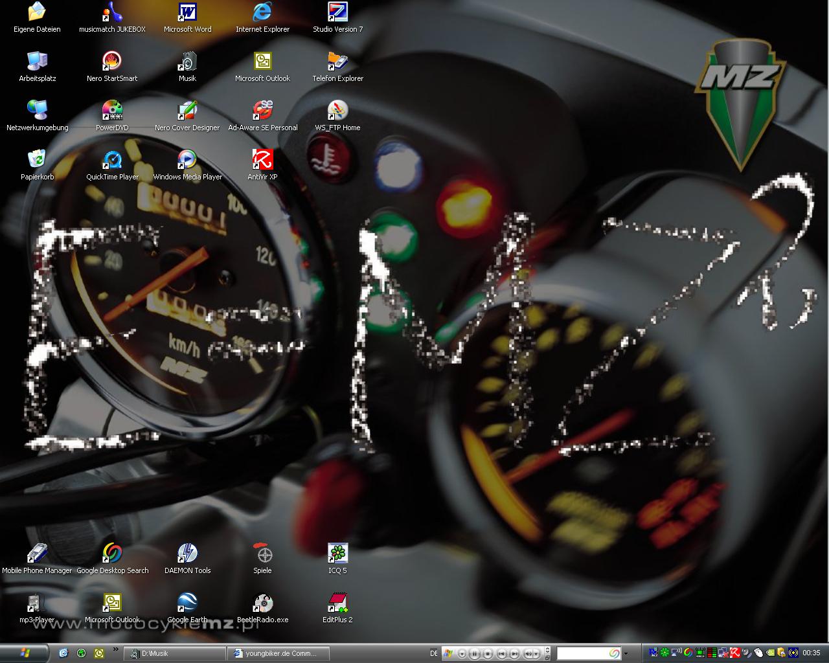Screen dimensions: 829x663
Task: Open the Spiele folder icon
Action: tap(262, 559)
